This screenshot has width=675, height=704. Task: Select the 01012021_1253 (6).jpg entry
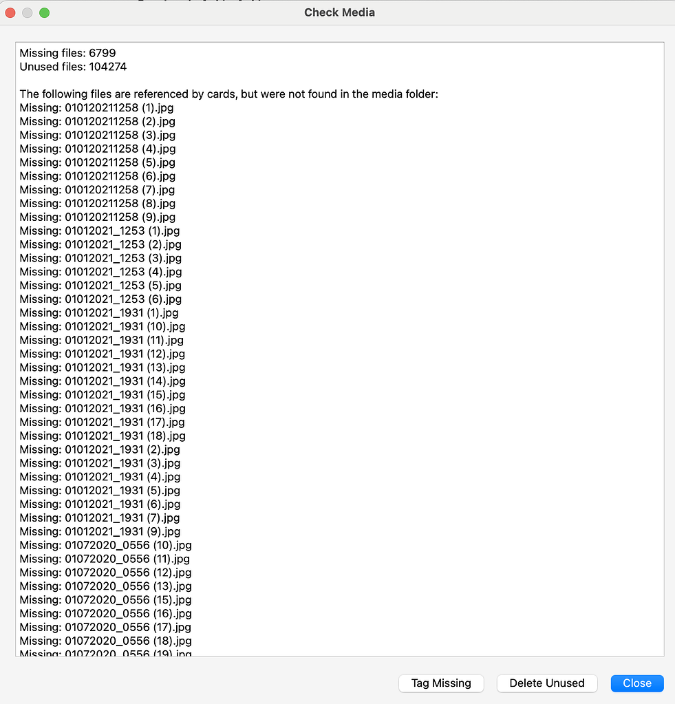(100, 299)
